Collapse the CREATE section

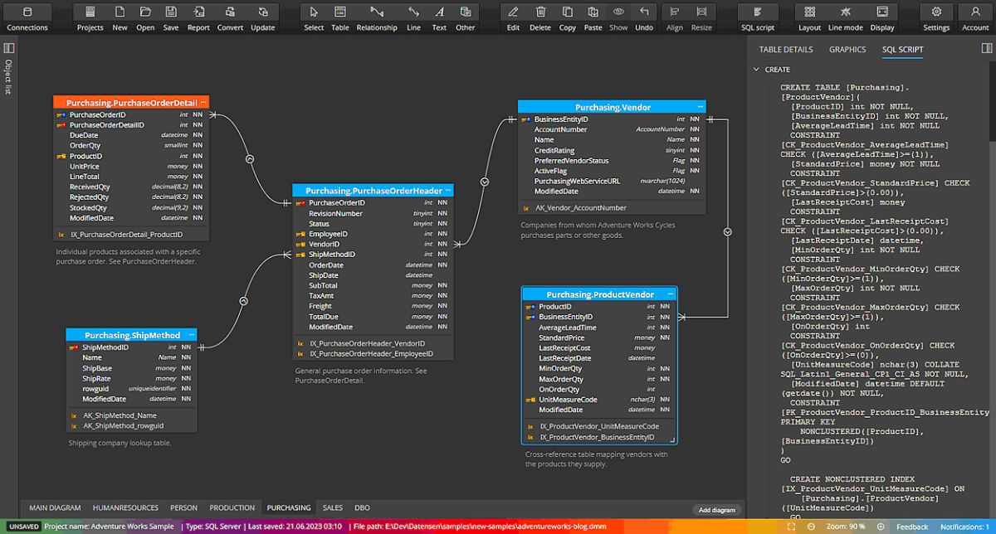(756, 70)
